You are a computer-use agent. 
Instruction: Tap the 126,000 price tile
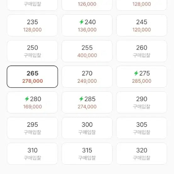pos(87,5)
